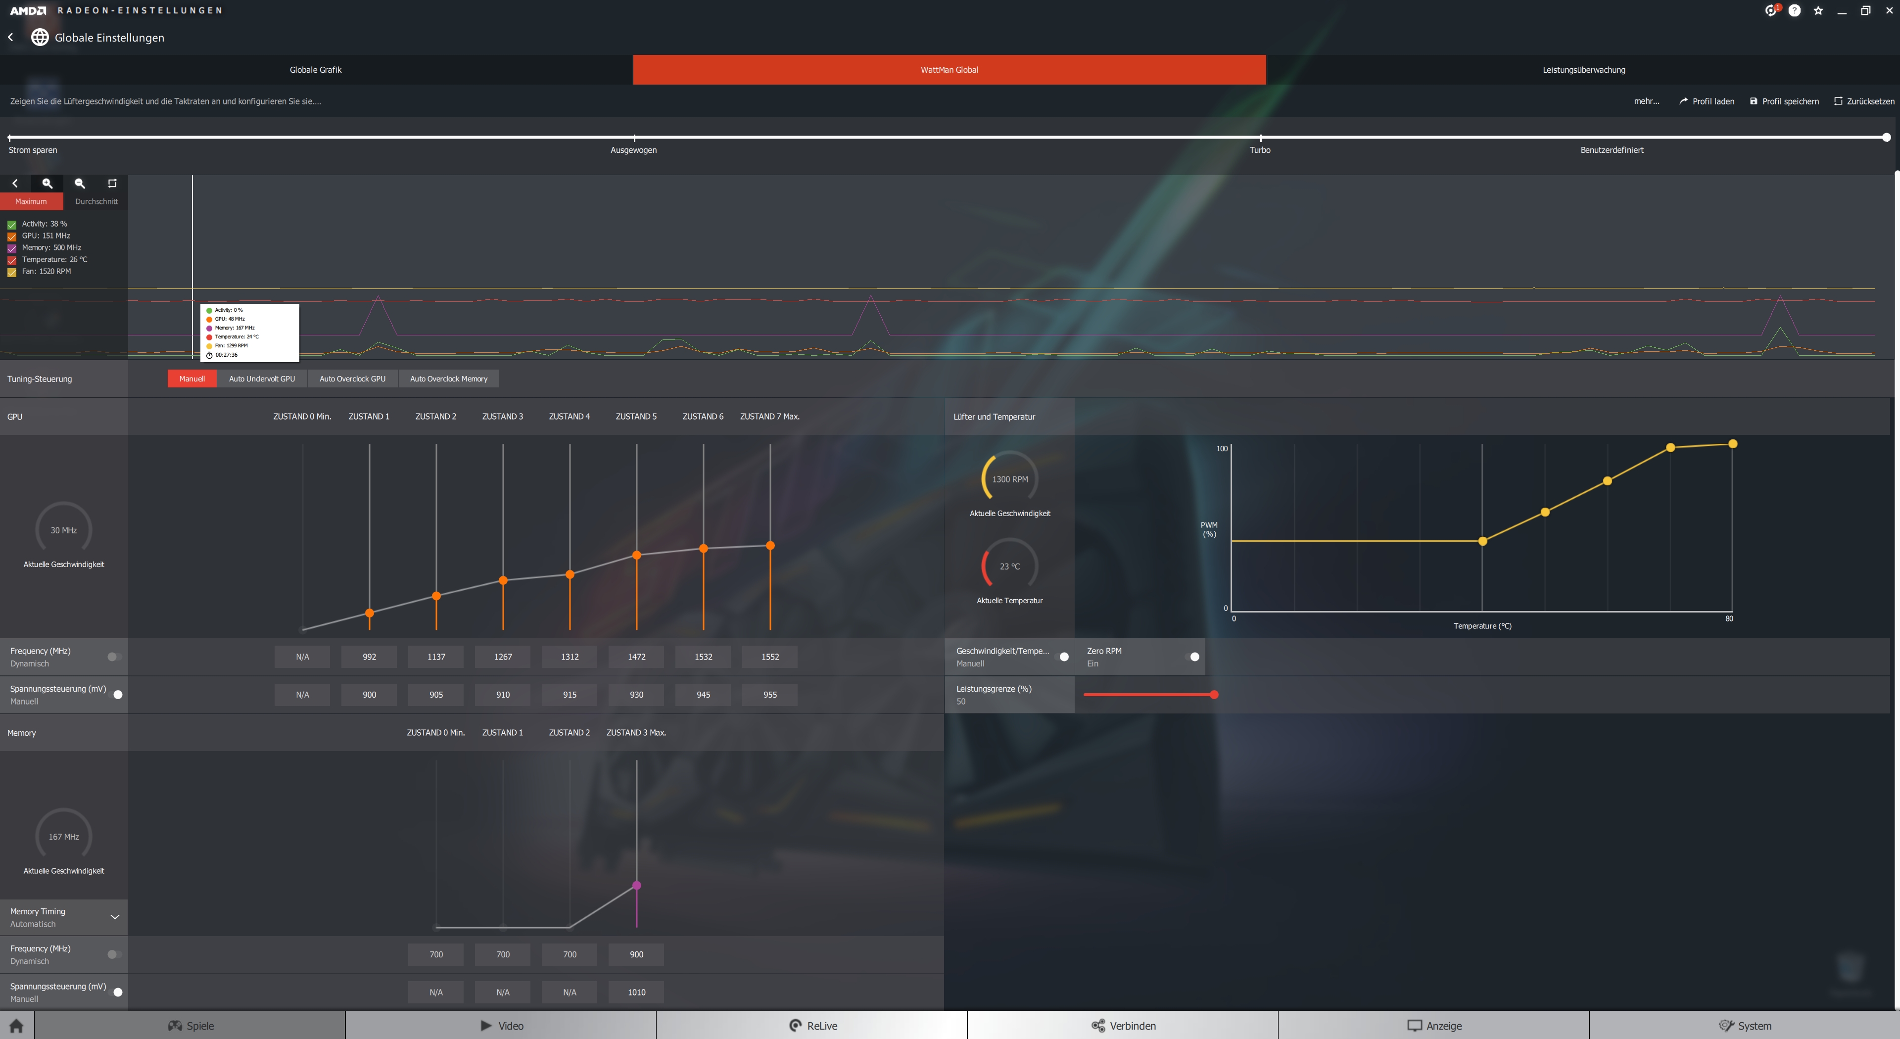Save the profile with Profil speichern
This screenshot has height=1039, width=1900.
(x=1784, y=101)
